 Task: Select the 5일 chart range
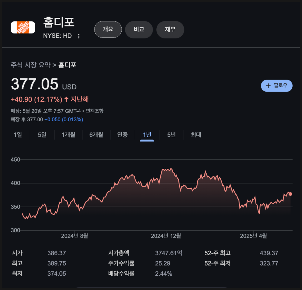(42, 135)
